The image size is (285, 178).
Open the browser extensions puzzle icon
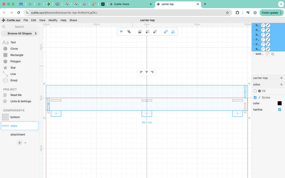tap(237, 13)
